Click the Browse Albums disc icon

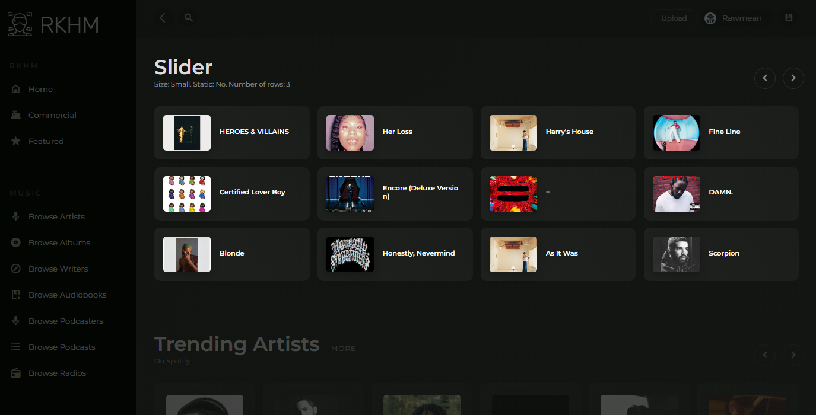(x=16, y=242)
